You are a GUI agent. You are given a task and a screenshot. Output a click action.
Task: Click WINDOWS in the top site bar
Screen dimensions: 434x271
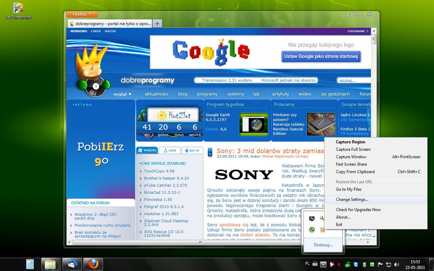click(x=79, y=31)
